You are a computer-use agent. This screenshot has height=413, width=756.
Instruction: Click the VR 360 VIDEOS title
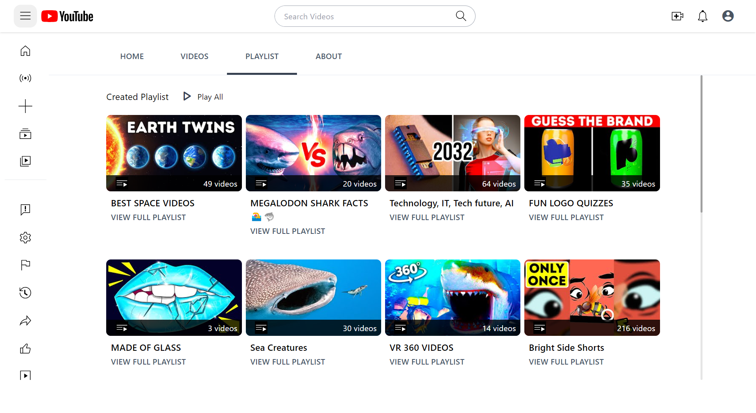click(421, 348)
